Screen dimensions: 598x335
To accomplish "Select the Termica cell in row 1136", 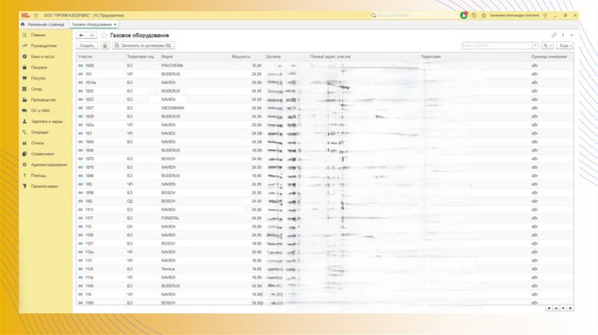I will coord(168,268).
